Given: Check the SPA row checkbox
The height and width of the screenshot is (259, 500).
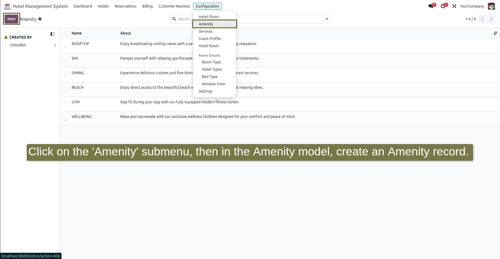Looking at the screenshot, I should coord(66,60).
